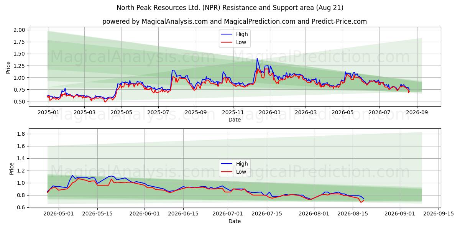Click the '1.00' price tick on top chart

(20, 78)
